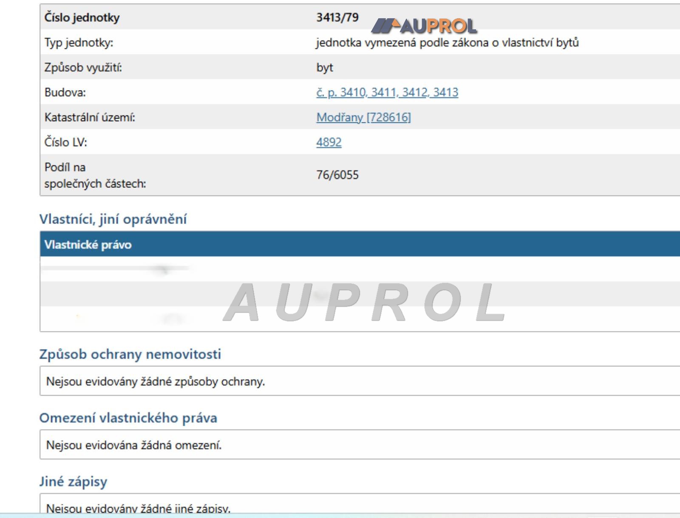Click the Omezení vlastnického práva heading
Viewport: 680px width, 518px height.
pyautogui.click(x=128, y=418)
